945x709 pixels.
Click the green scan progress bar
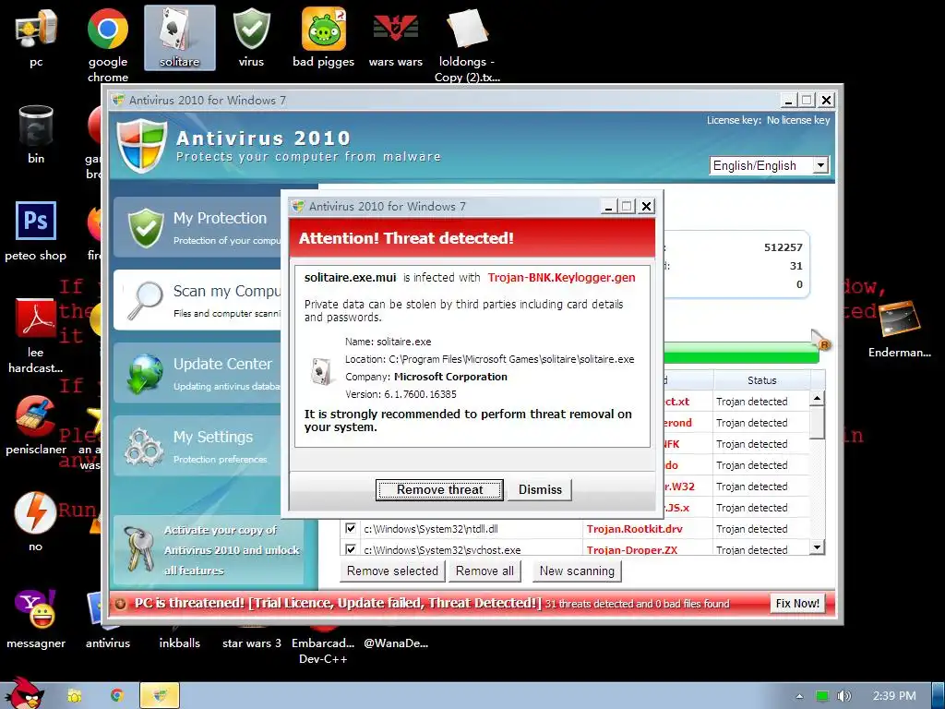[x=741, y=353]
